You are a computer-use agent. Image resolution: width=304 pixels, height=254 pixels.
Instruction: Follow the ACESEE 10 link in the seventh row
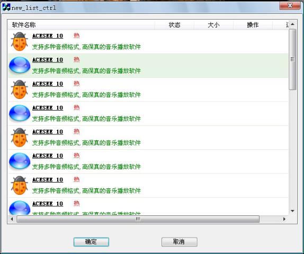[48, 180]
